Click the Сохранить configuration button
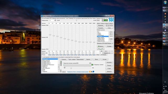This screenshot has height=94, width=168. pos(64,59)
